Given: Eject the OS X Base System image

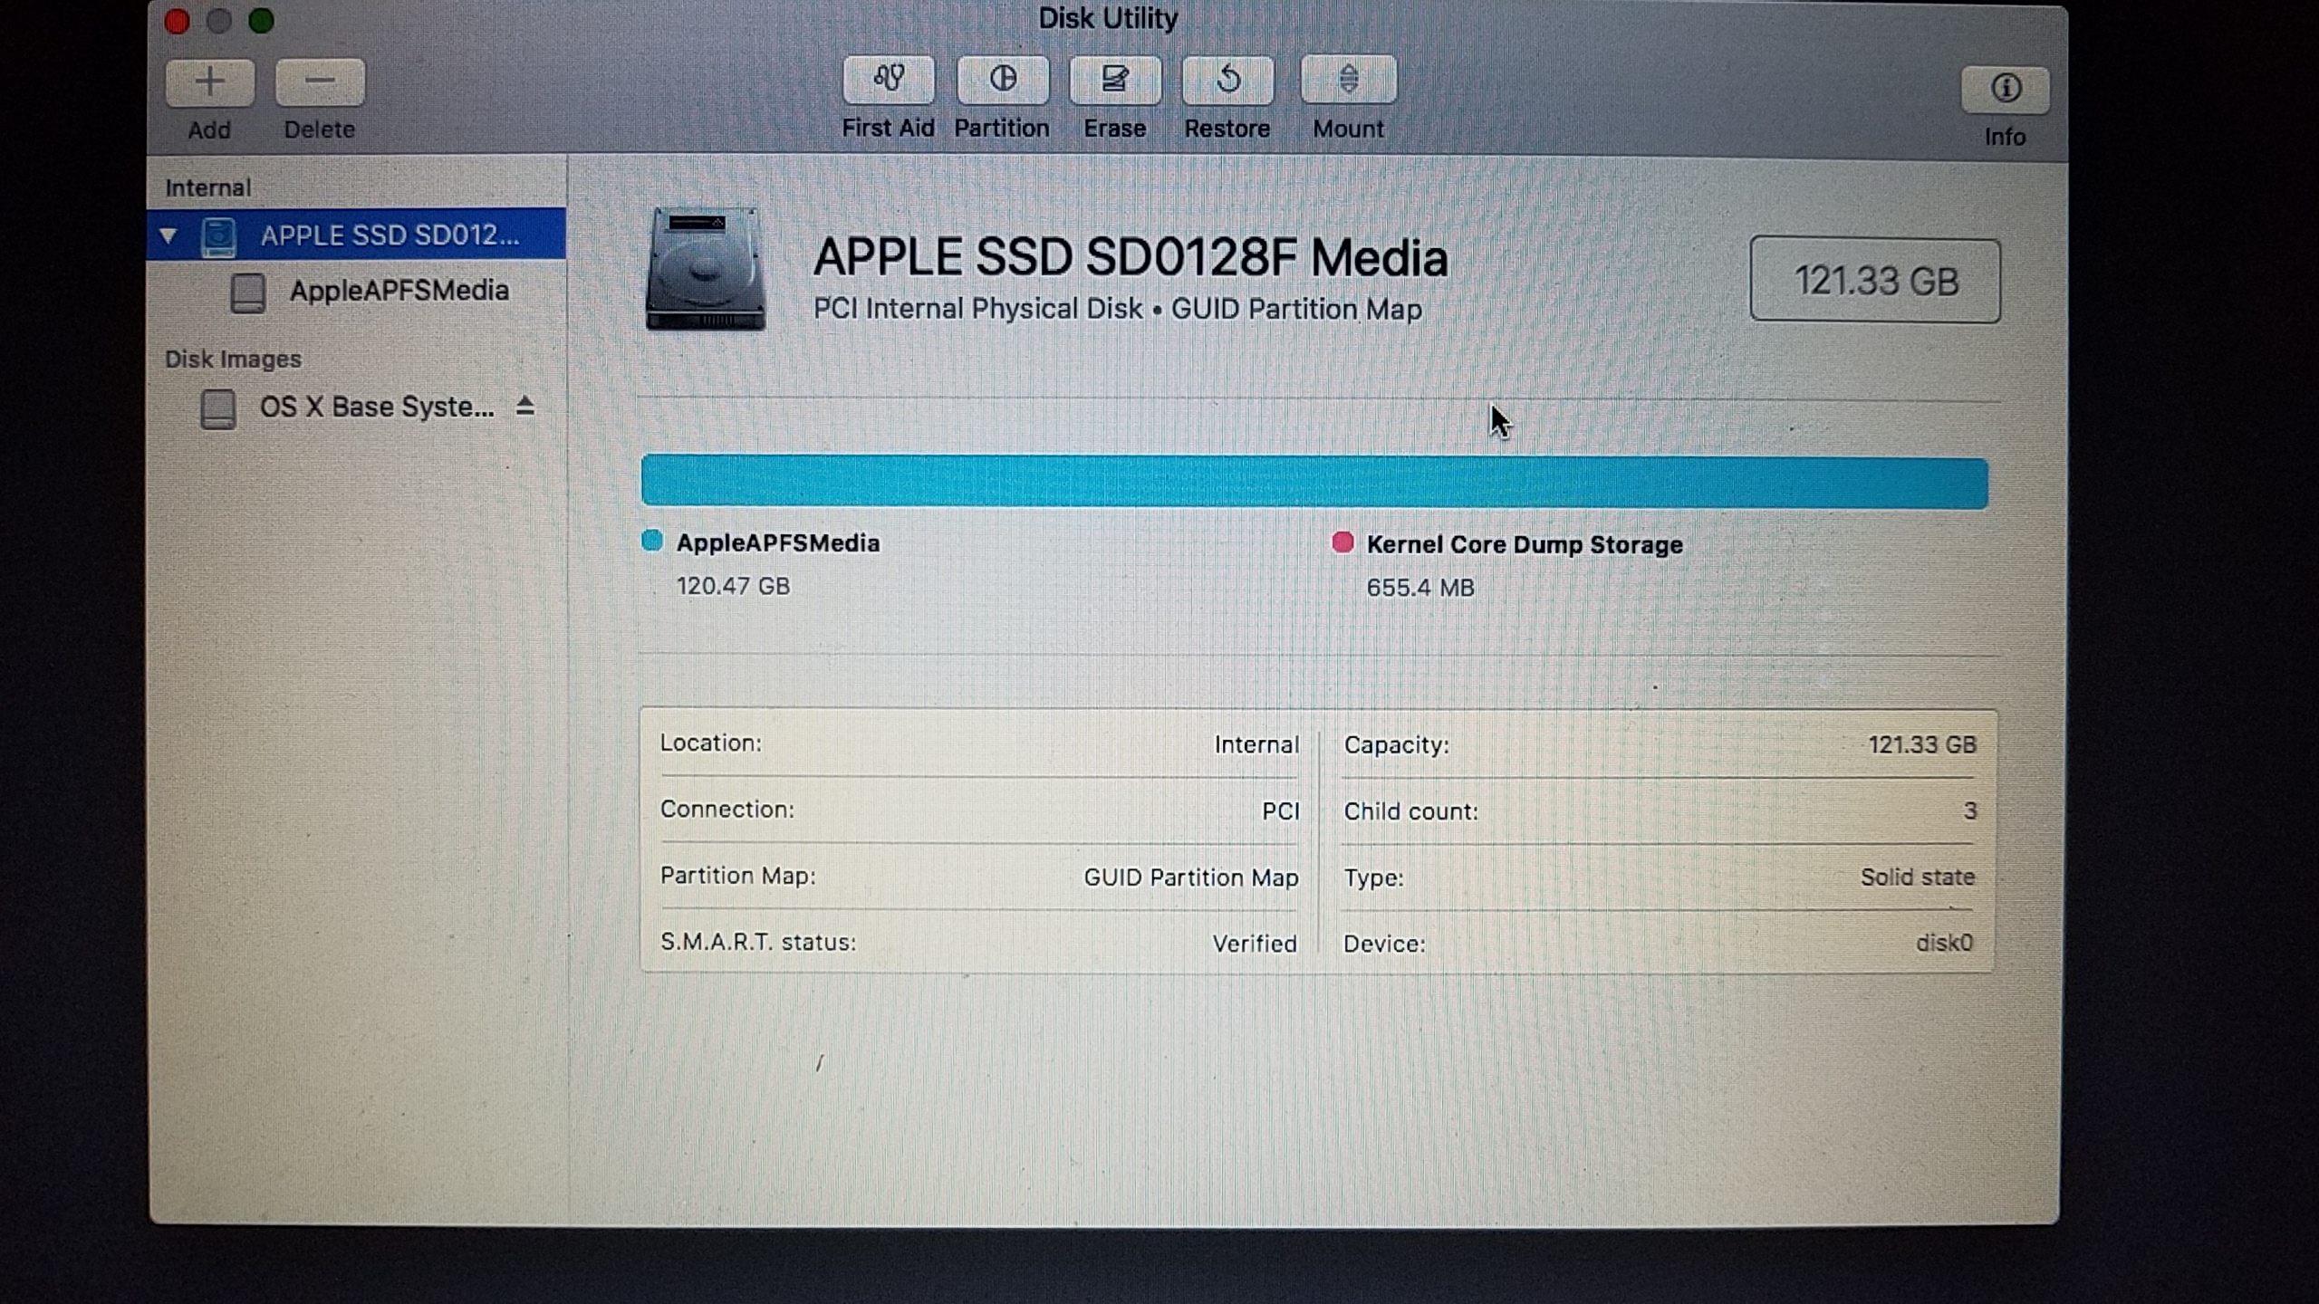Looking at the screenshot, I should pos(524,407).
